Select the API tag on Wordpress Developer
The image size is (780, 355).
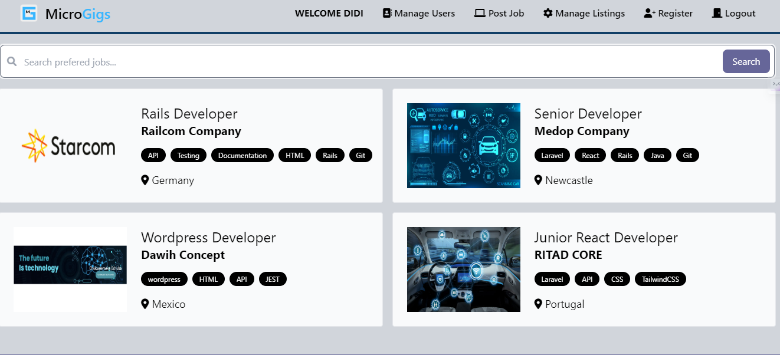[242, 280]
